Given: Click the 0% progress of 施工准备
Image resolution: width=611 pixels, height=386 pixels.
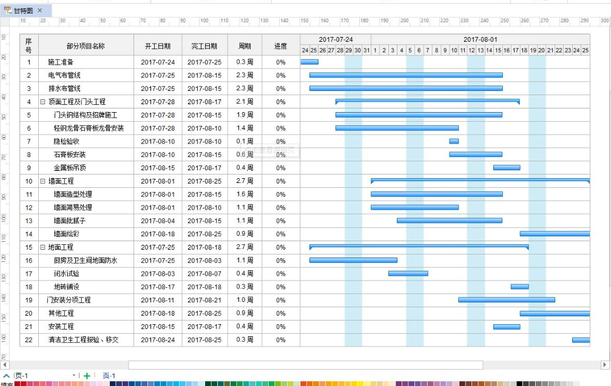Looking at the screenshot, I should (280, 62).
